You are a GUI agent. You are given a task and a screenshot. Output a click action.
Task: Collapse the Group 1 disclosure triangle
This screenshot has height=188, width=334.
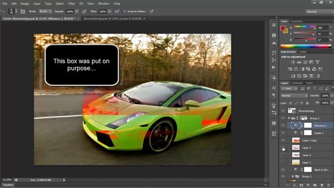[289, 118]
